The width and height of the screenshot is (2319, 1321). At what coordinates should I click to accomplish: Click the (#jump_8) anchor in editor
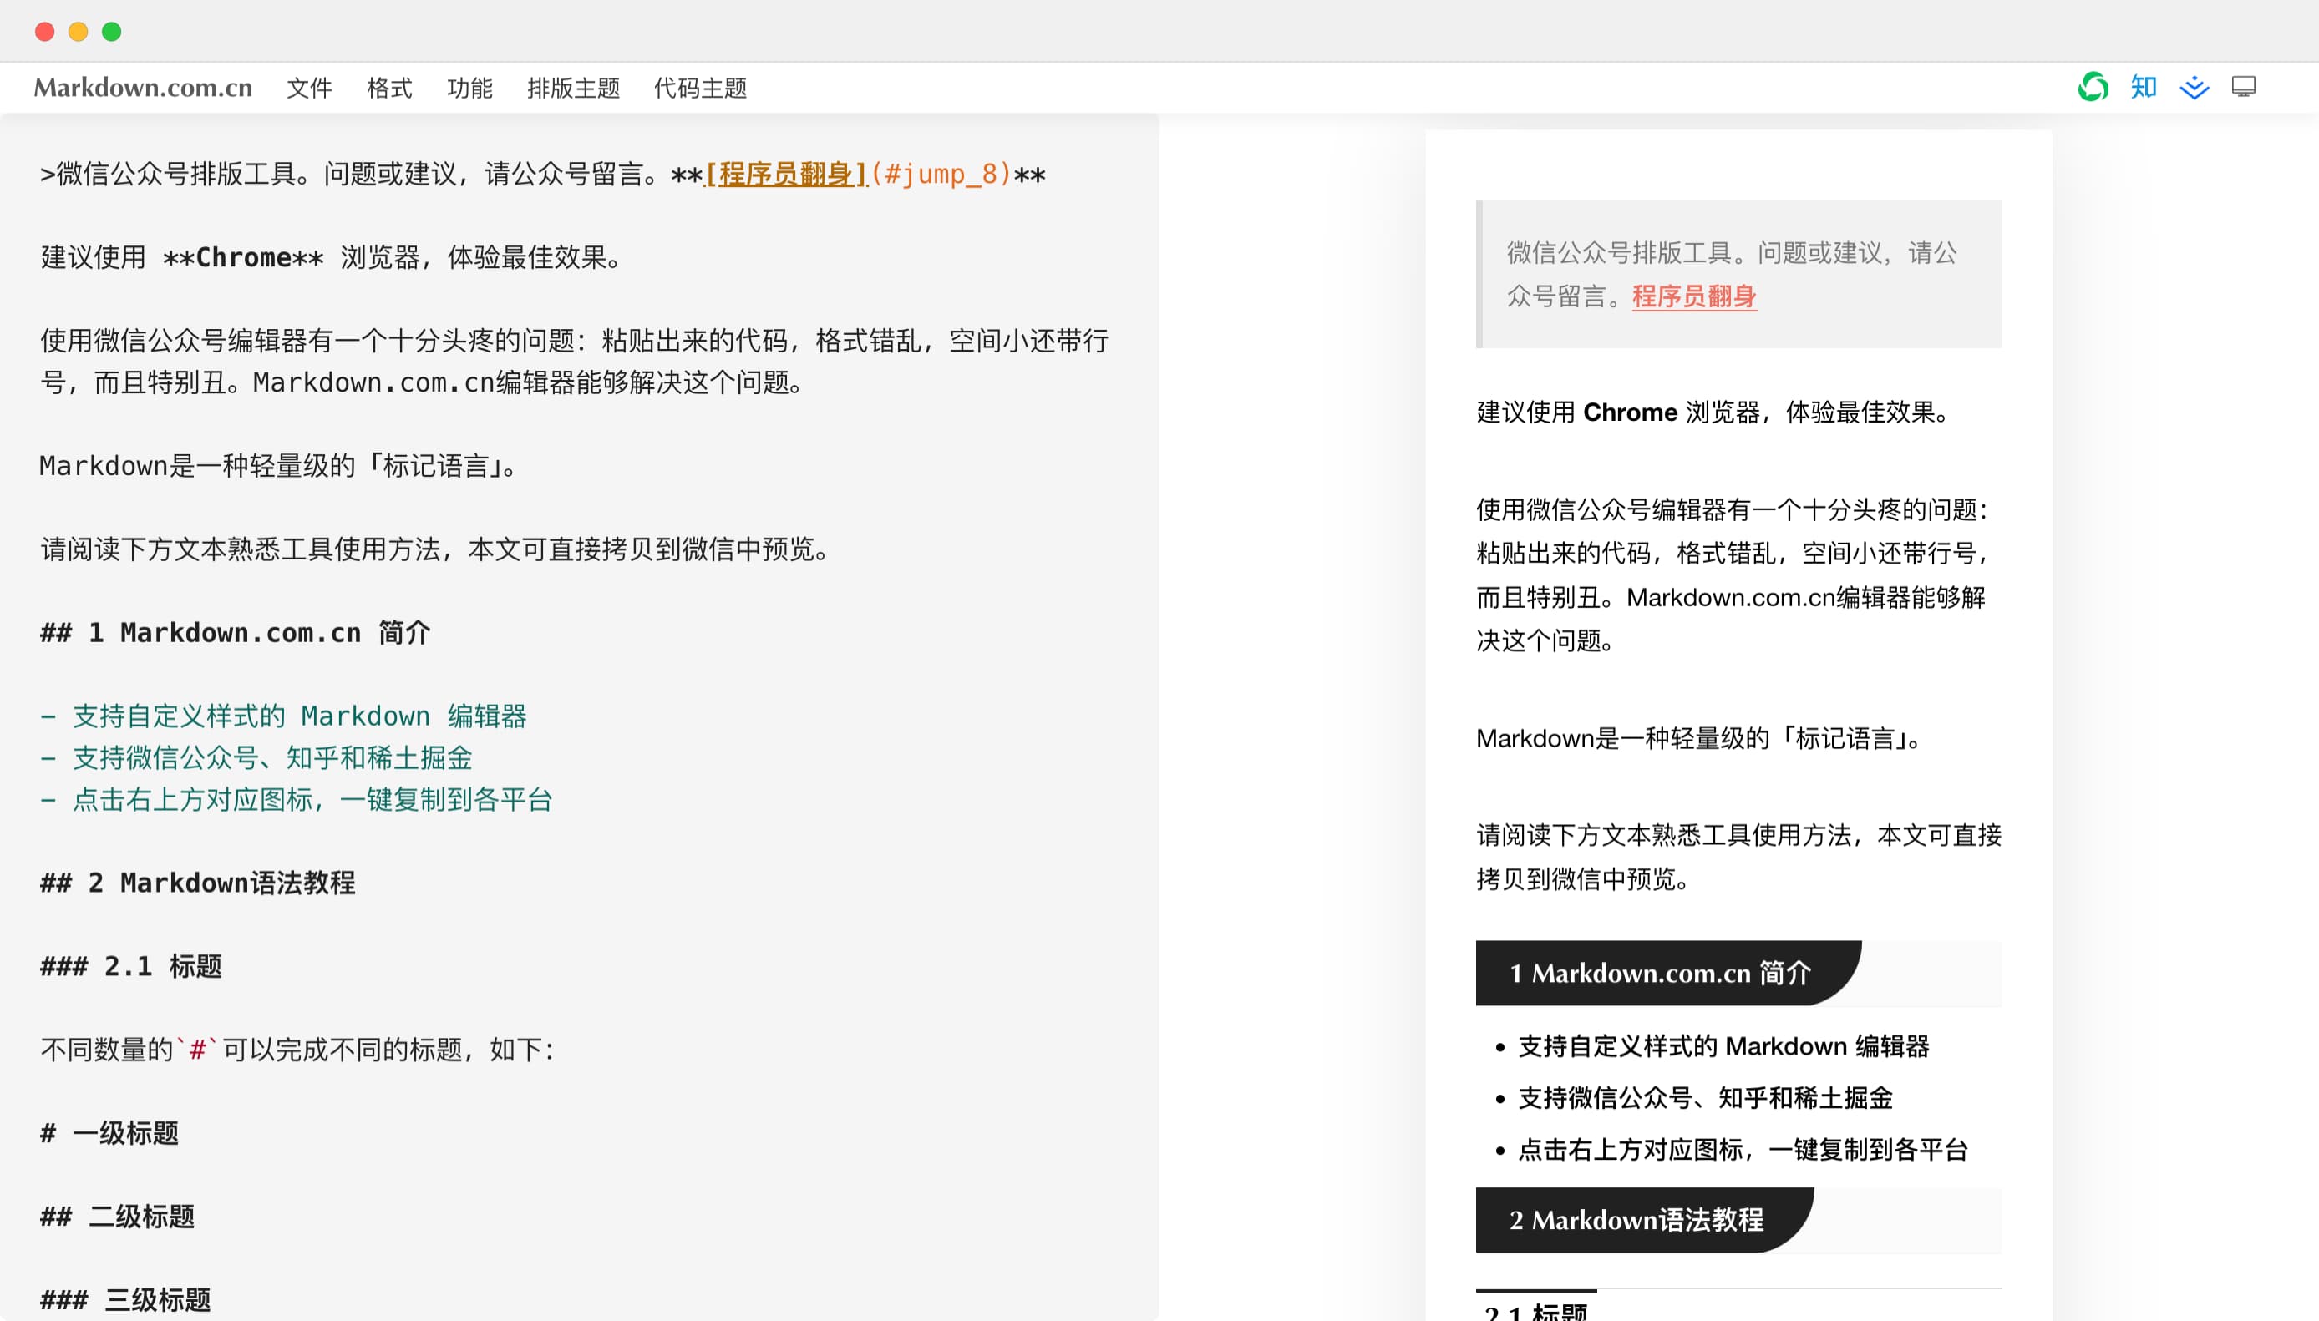[941, 174]
